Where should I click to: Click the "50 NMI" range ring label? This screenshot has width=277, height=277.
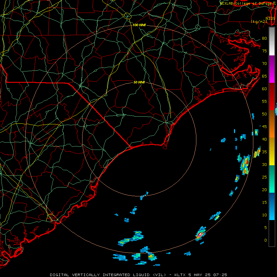point(139,82)
